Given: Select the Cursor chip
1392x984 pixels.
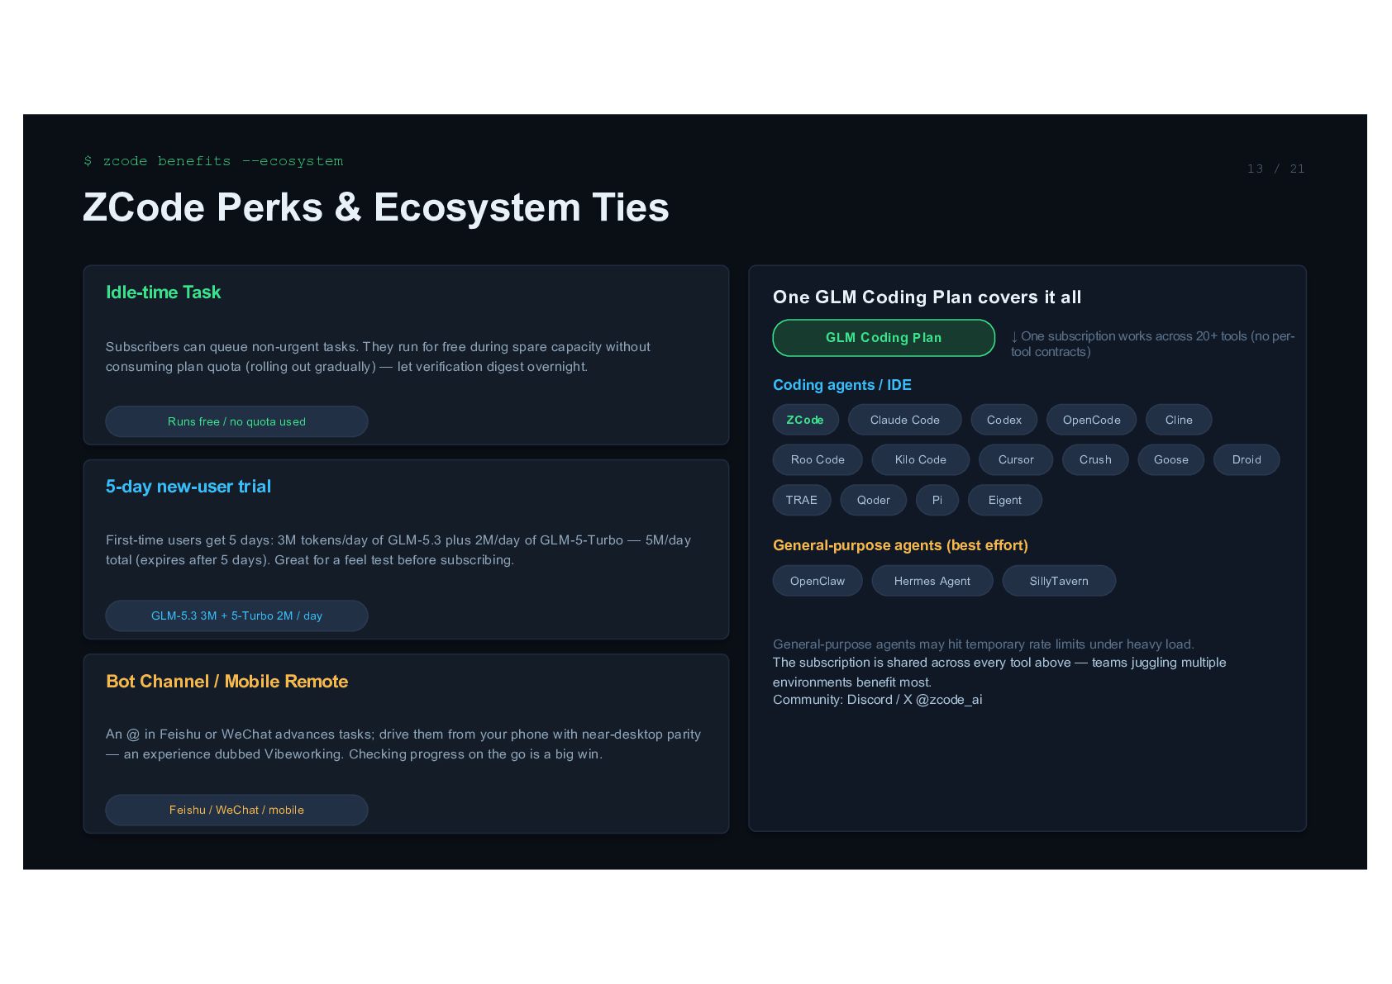Looking at the screenshot, I should pos(1016,459).
